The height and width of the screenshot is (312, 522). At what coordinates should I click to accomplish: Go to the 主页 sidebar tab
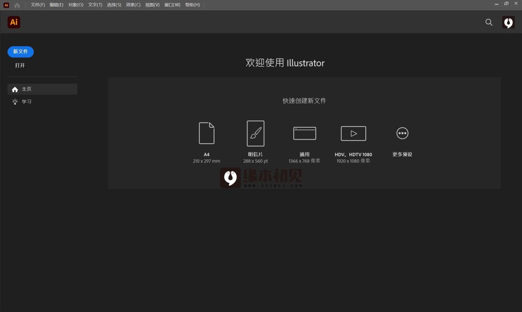[x=42, y=89]
